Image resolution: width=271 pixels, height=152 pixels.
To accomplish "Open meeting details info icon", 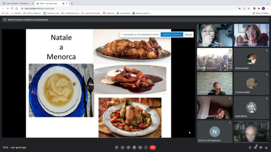I will [250, 148].
